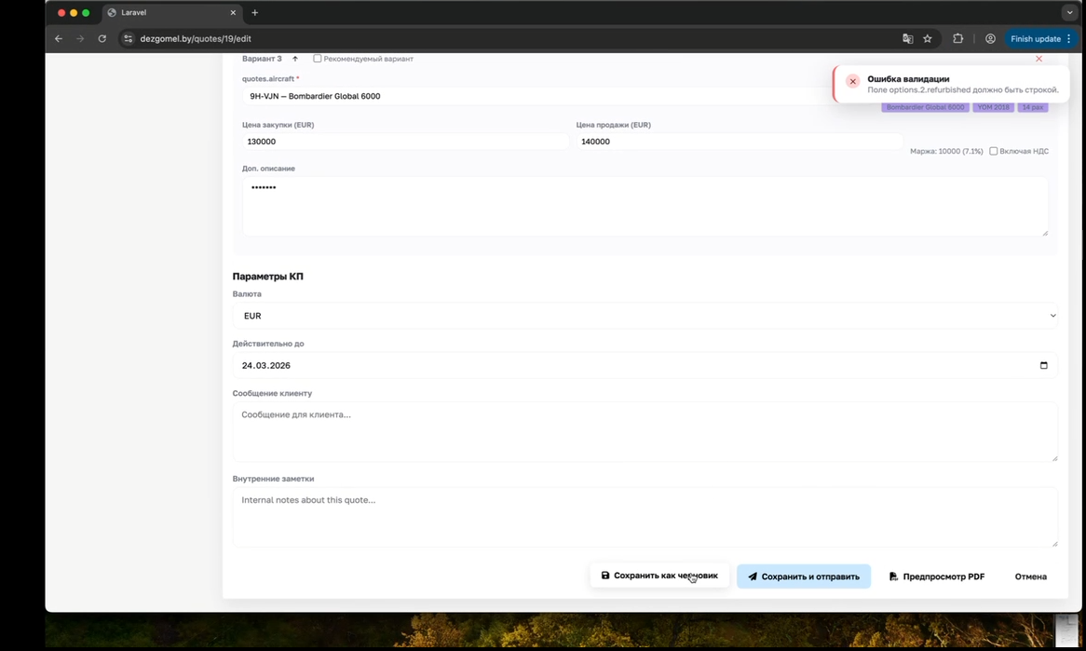The width and height of the screenshot is (1086, 651).
Task: Click the Finish update button
Action: (1040, 39)
